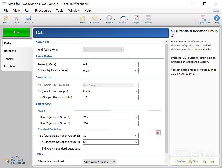Expand the Alternative Hypothesis dropdown
Viewport: 222px width, 168px height.
tap(114, 162)
